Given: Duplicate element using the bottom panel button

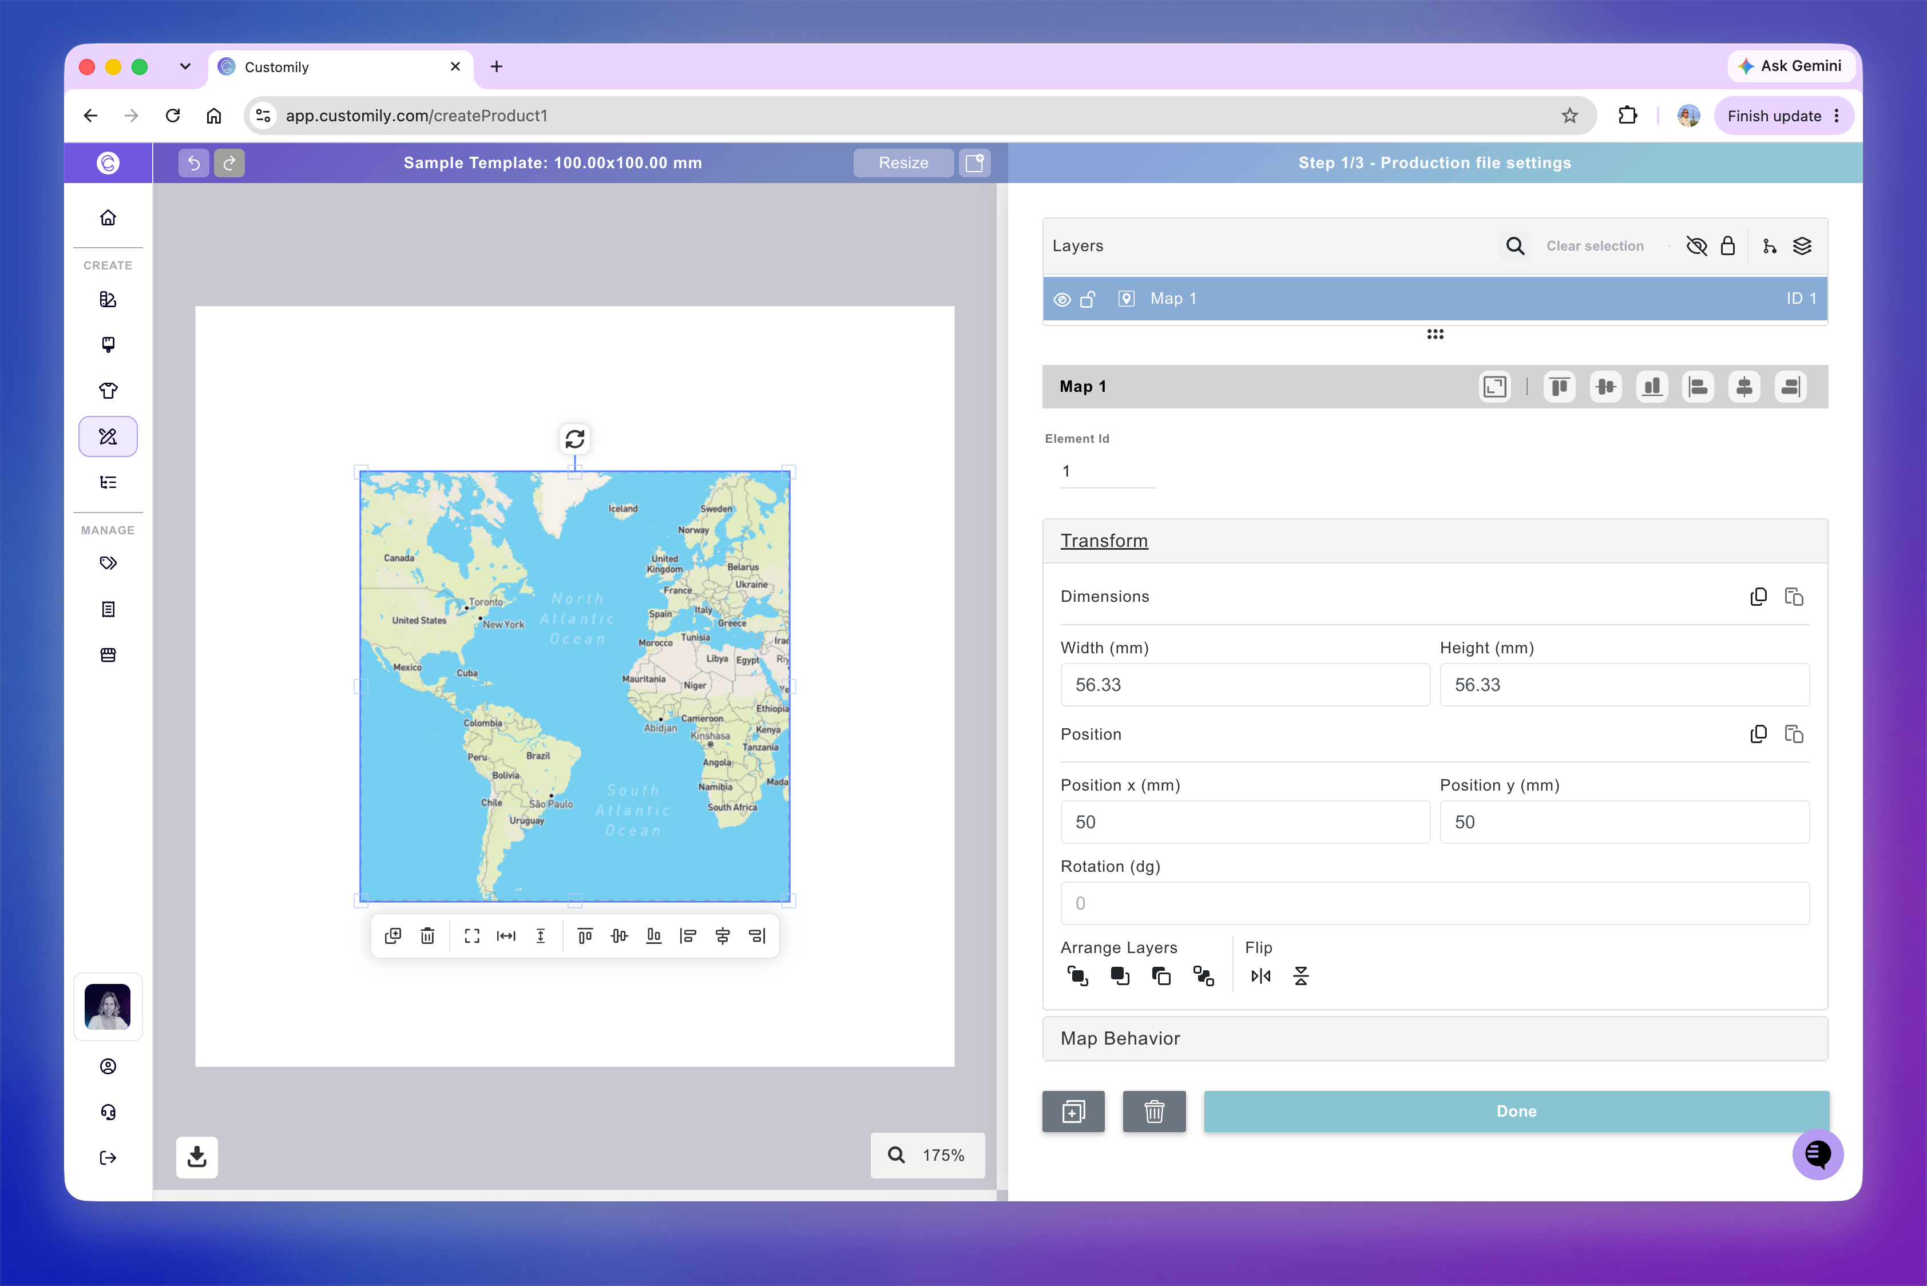Looking at the screenshot, I should click(x=1073, y=1112).
